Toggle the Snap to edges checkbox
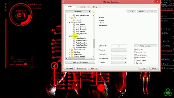This screenshot has height=98, width=174. 135,60
